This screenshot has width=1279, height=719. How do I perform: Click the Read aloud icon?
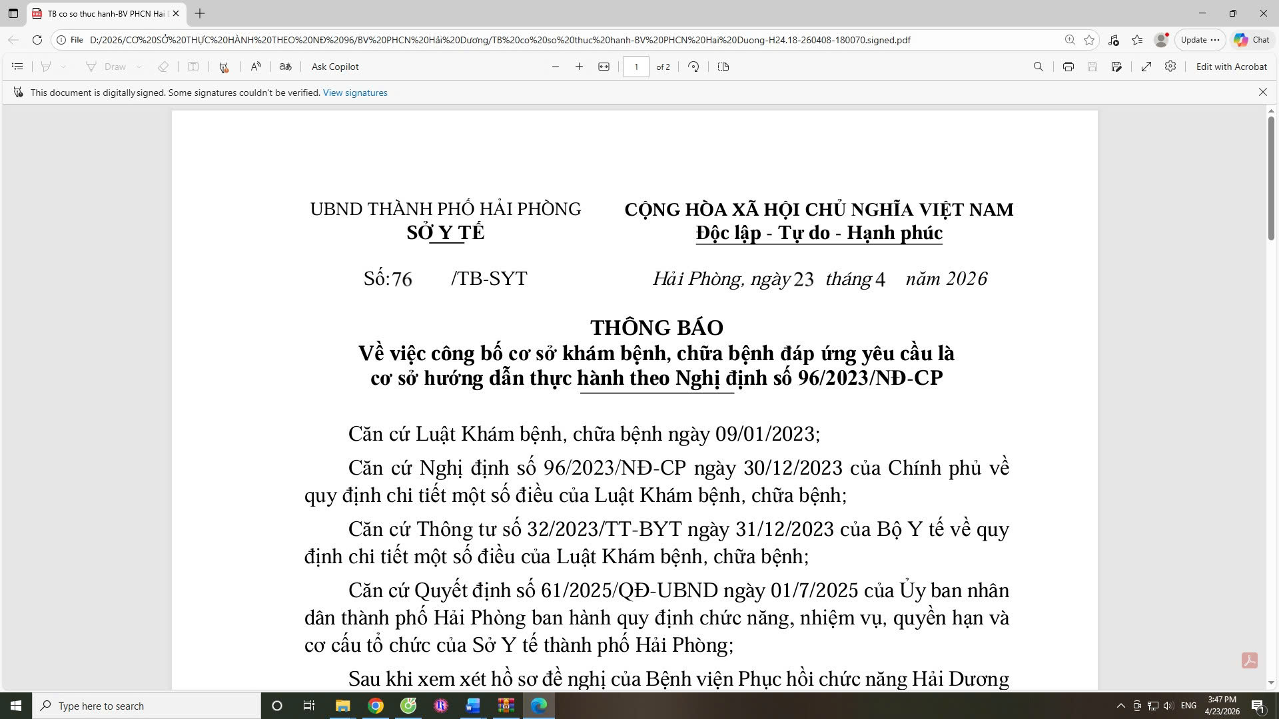point(256,67)
